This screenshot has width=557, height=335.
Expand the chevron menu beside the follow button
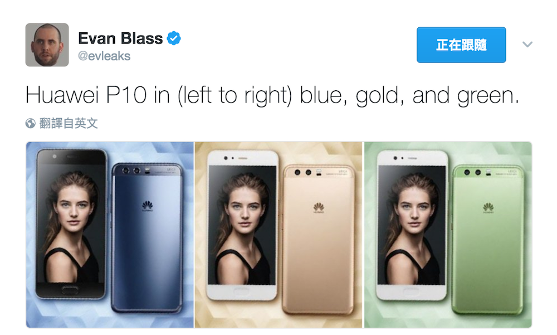pos(527,45)
